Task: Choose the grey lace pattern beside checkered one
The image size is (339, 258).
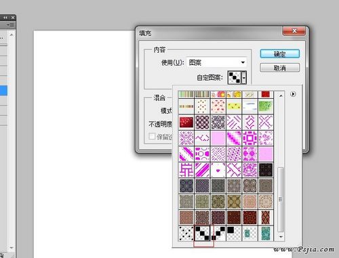Action: (x=218, y=122)
